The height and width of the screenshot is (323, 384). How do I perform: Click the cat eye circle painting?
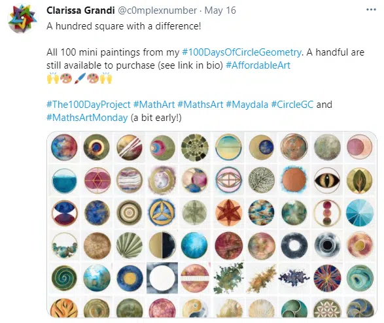(327, 180)
